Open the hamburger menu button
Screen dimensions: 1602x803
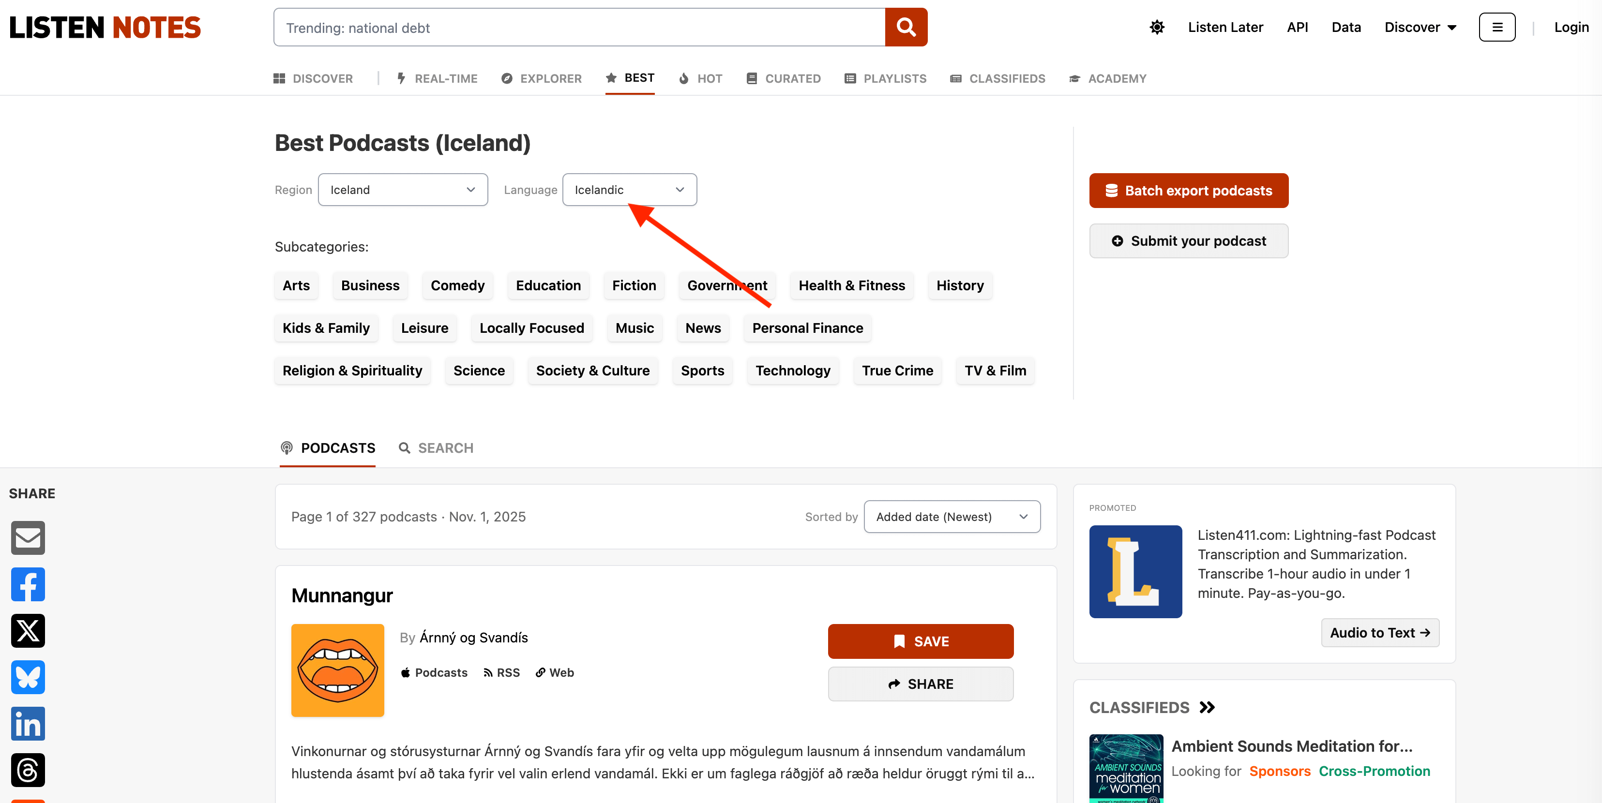point(1497,28)
